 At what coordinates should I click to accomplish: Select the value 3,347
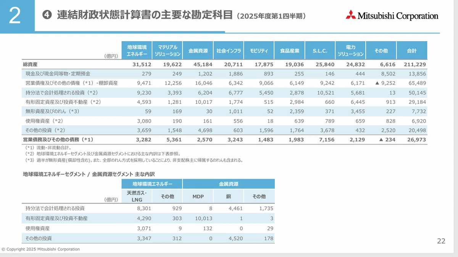(x=144, y=238)
